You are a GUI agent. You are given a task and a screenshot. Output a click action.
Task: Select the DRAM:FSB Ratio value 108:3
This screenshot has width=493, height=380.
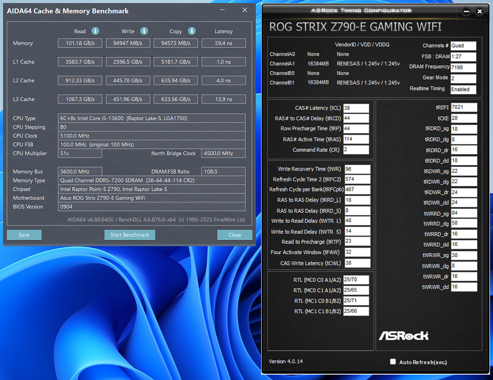click(223, 171)
